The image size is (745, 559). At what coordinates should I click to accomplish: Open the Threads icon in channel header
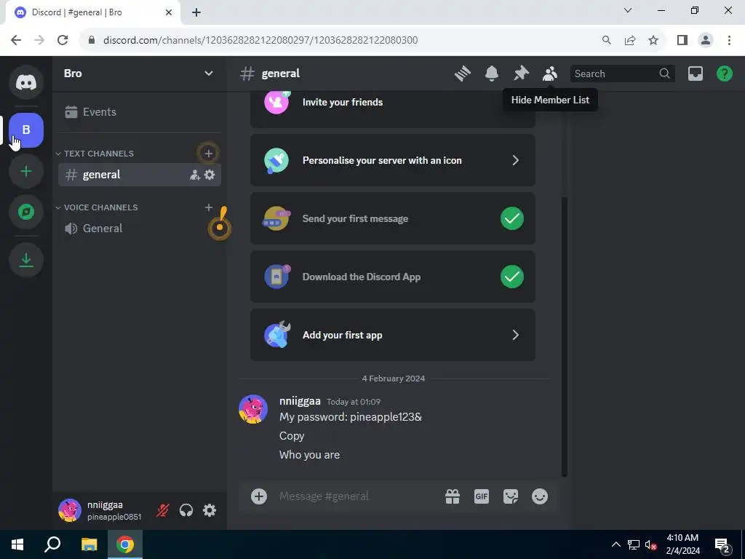click(x=462, y=74)
